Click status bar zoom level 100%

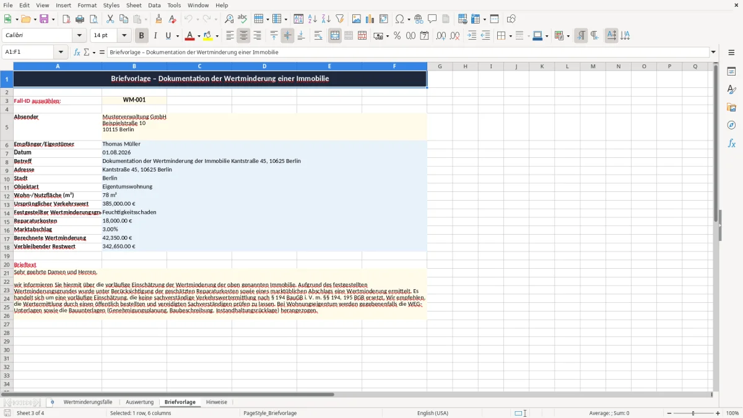[732, 413]
